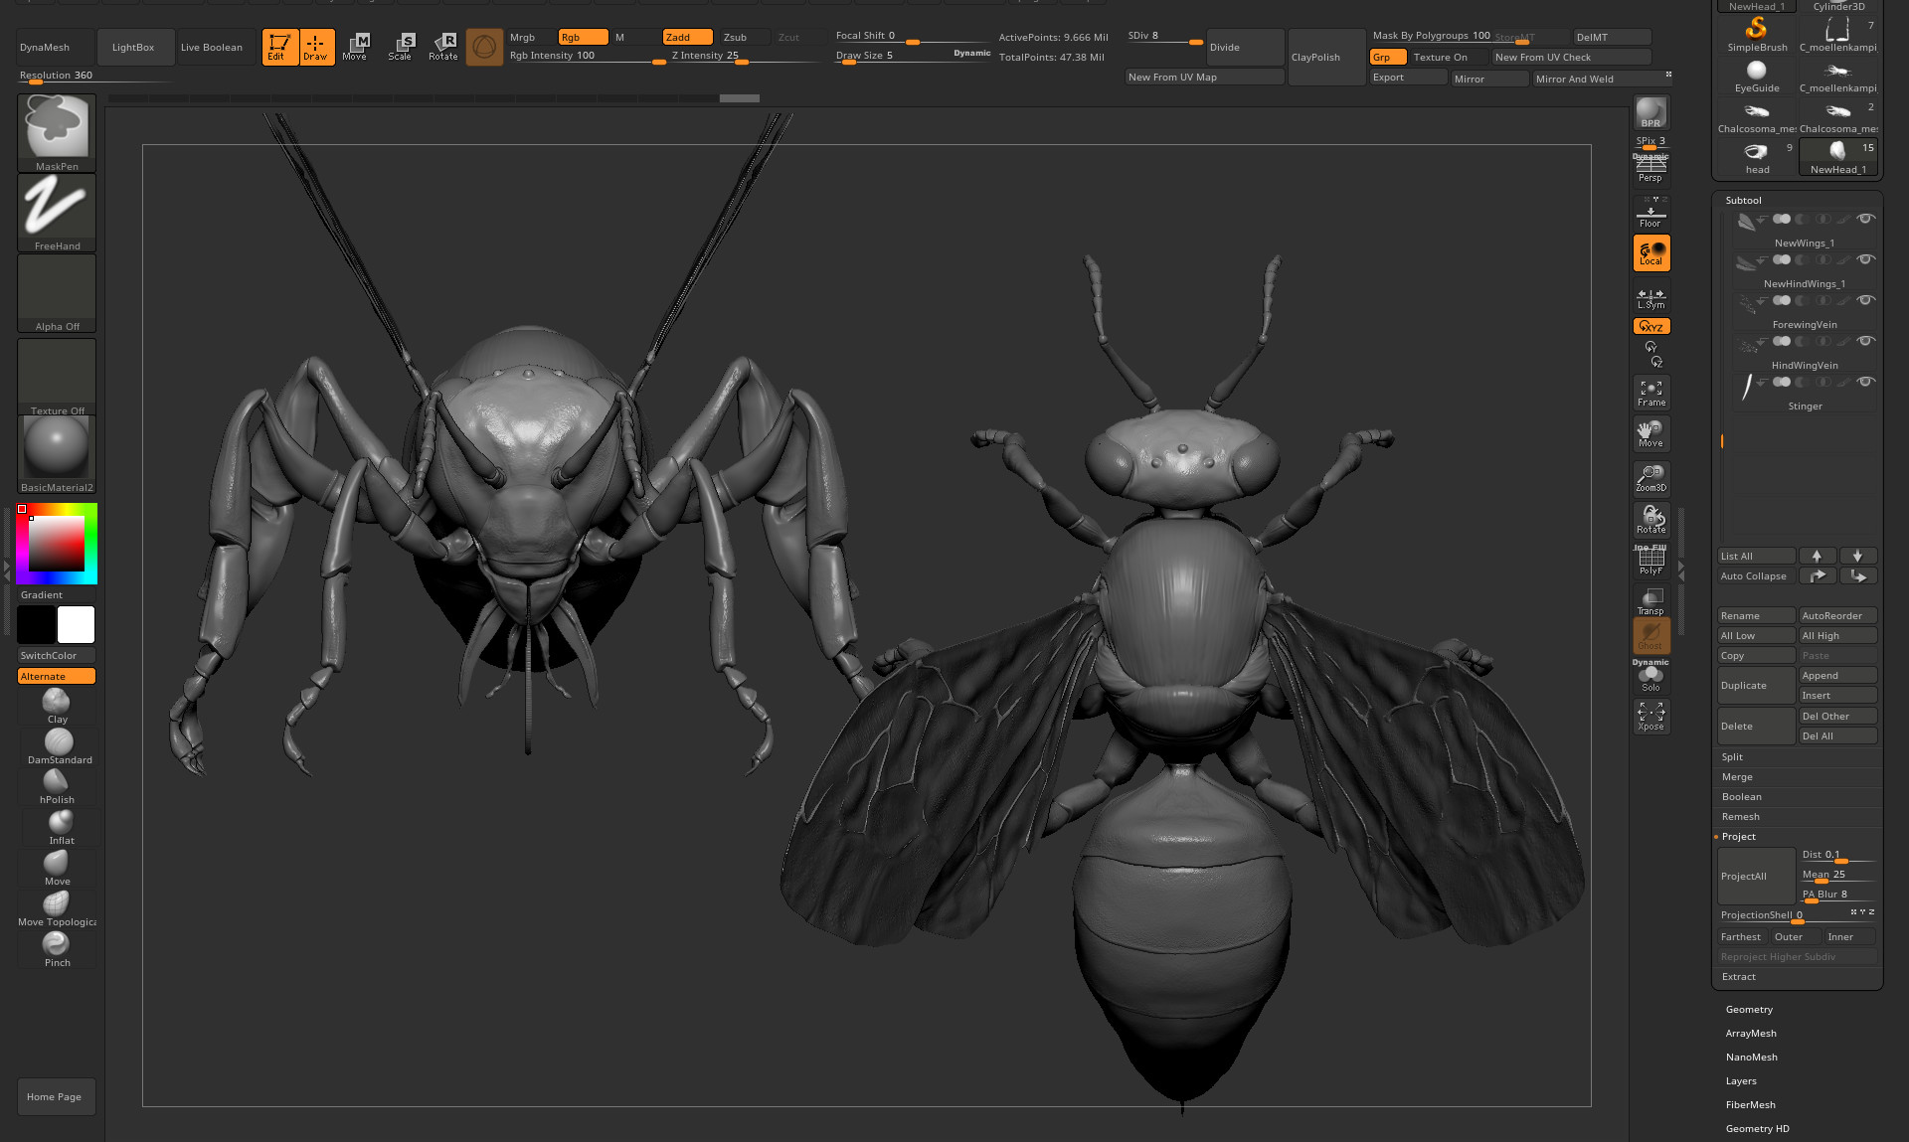Expand the Geometry section

coord(1749,1009)
